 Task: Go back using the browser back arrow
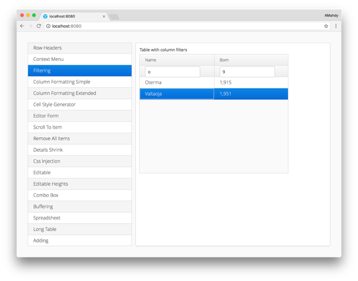coord(22,26)
